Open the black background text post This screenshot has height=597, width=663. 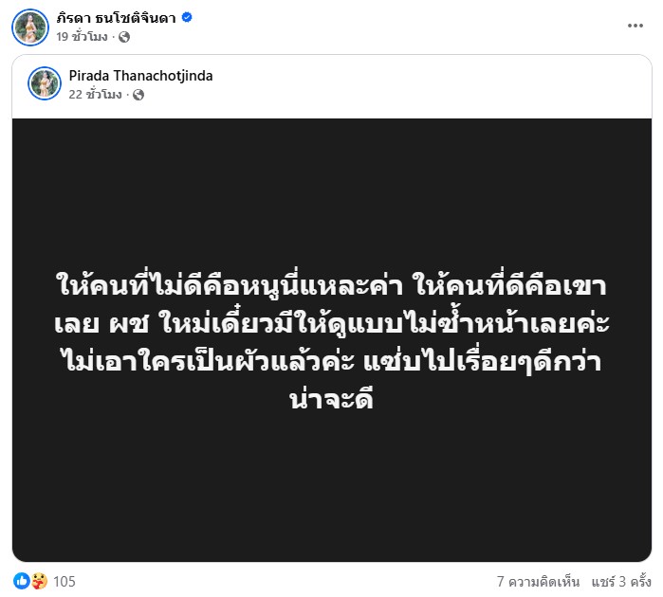click(332, 340)
